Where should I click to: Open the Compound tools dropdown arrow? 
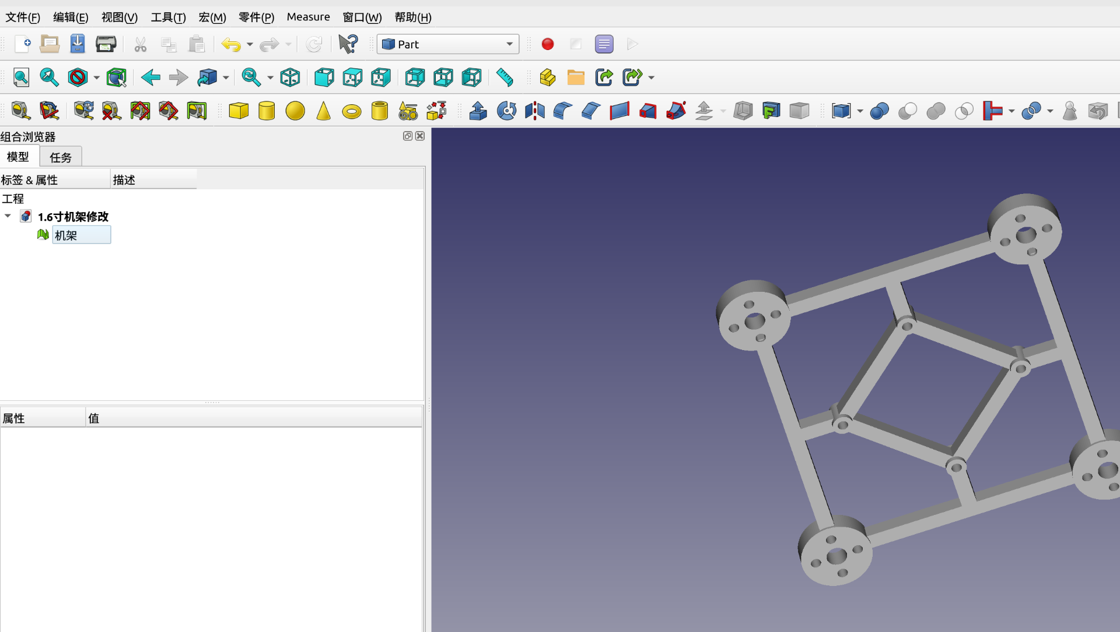point(860,111)
